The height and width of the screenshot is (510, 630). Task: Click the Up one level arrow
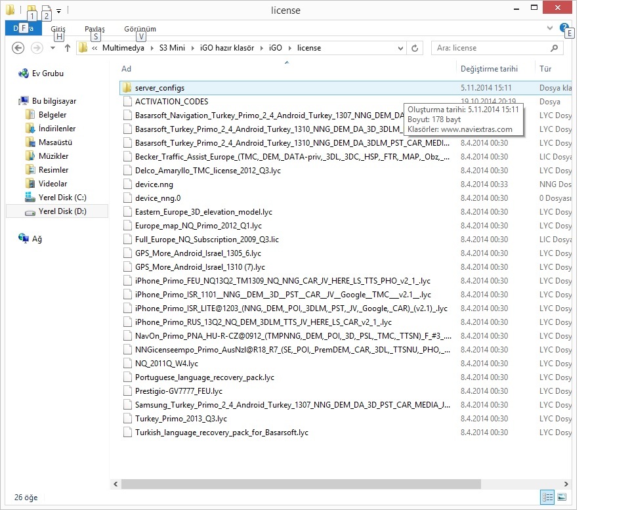tap(67, 48)
